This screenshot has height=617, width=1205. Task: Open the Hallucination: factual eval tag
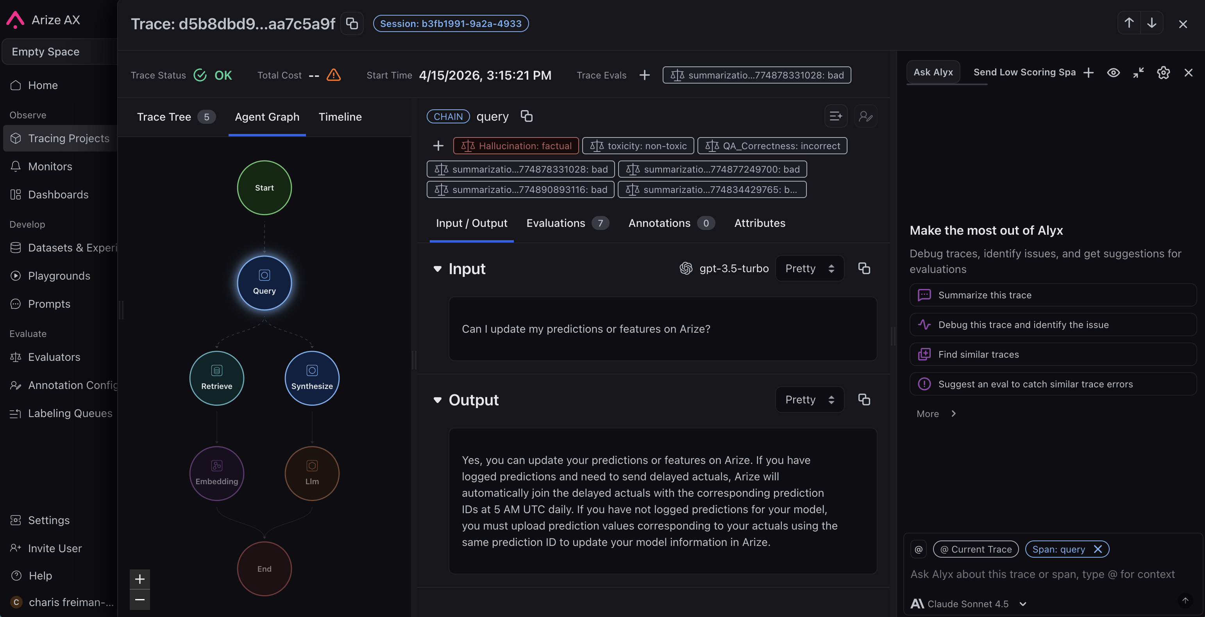[516, 146]
